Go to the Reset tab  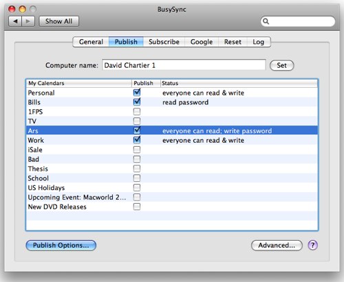tap(233, 42)
